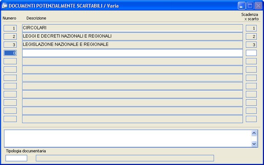Screen dimensions: 264x165
Task: Click the Tipologia documentaria label
Action: click(x=26, y=151)
